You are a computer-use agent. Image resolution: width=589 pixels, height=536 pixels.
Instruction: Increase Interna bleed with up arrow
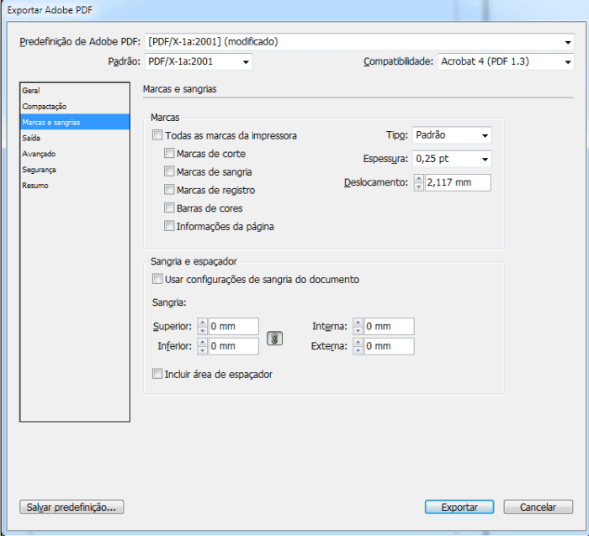358,323
